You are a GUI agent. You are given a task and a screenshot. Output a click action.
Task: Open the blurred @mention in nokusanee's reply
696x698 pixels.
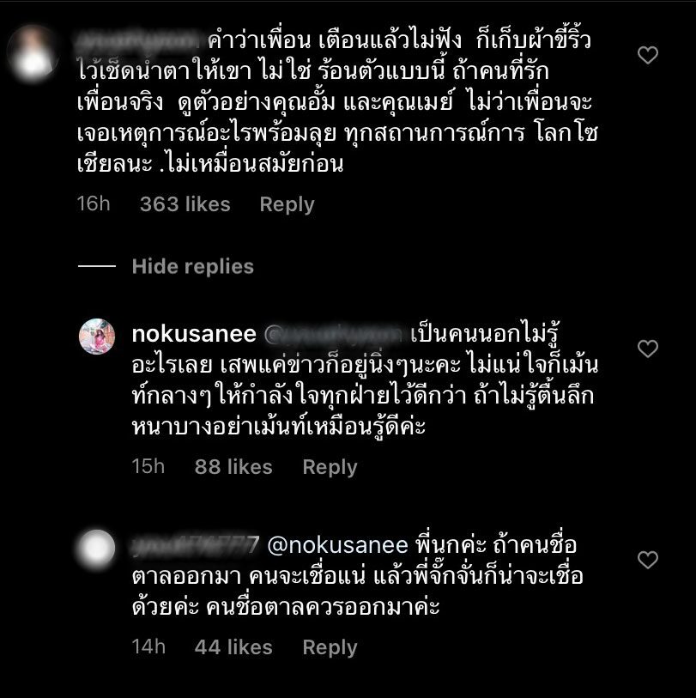click(334, 334)
